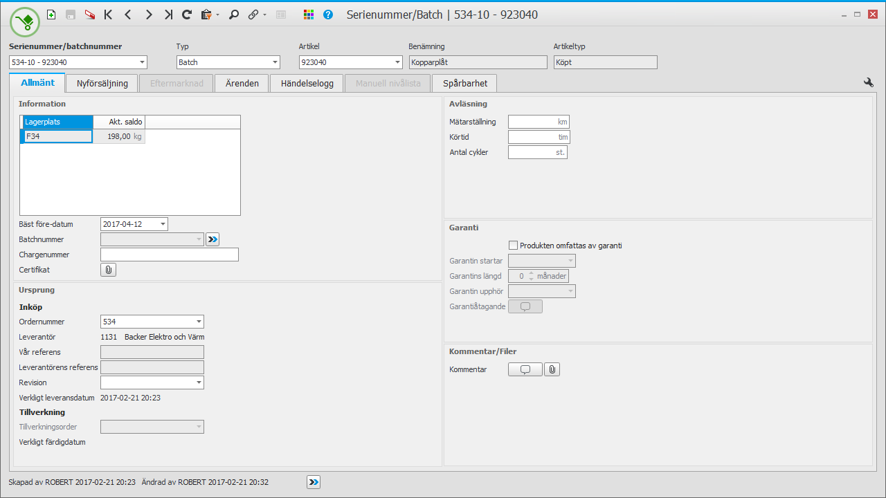Viewport: 886px width, 498px height.
Task: Click delivery date 2017-02-21 20:23
Action: [131, 398]
